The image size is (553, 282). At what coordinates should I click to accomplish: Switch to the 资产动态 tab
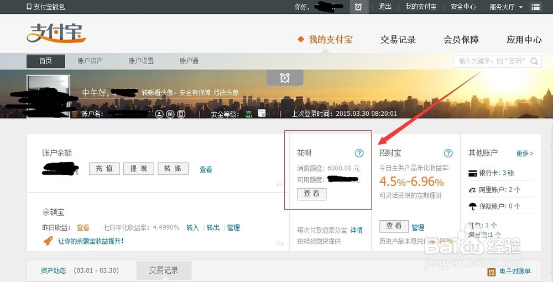point(53,271)
